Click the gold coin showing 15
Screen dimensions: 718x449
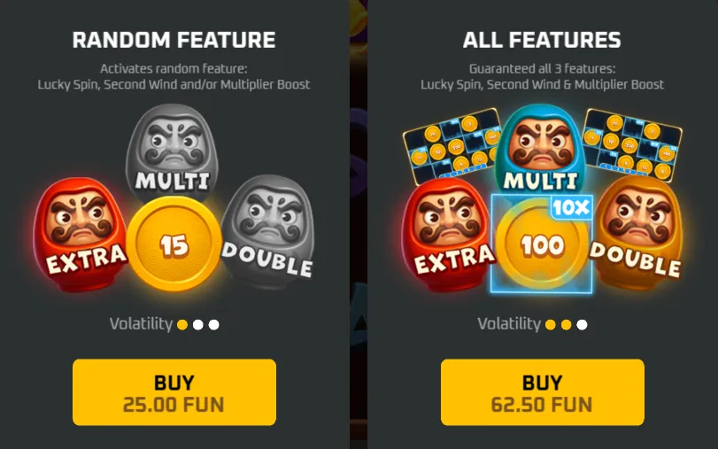pyautogui.click(x=174, y=244)
